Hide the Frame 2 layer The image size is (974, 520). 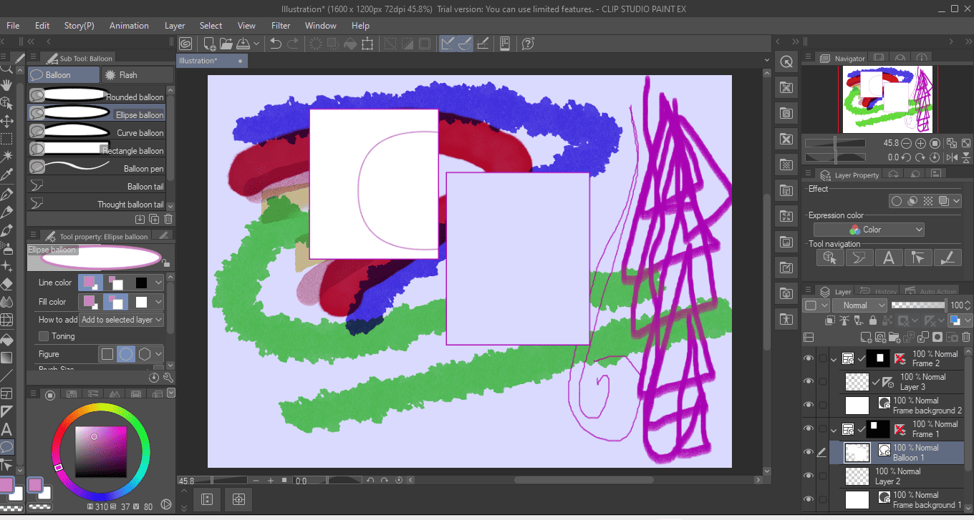tap(808, 358)
